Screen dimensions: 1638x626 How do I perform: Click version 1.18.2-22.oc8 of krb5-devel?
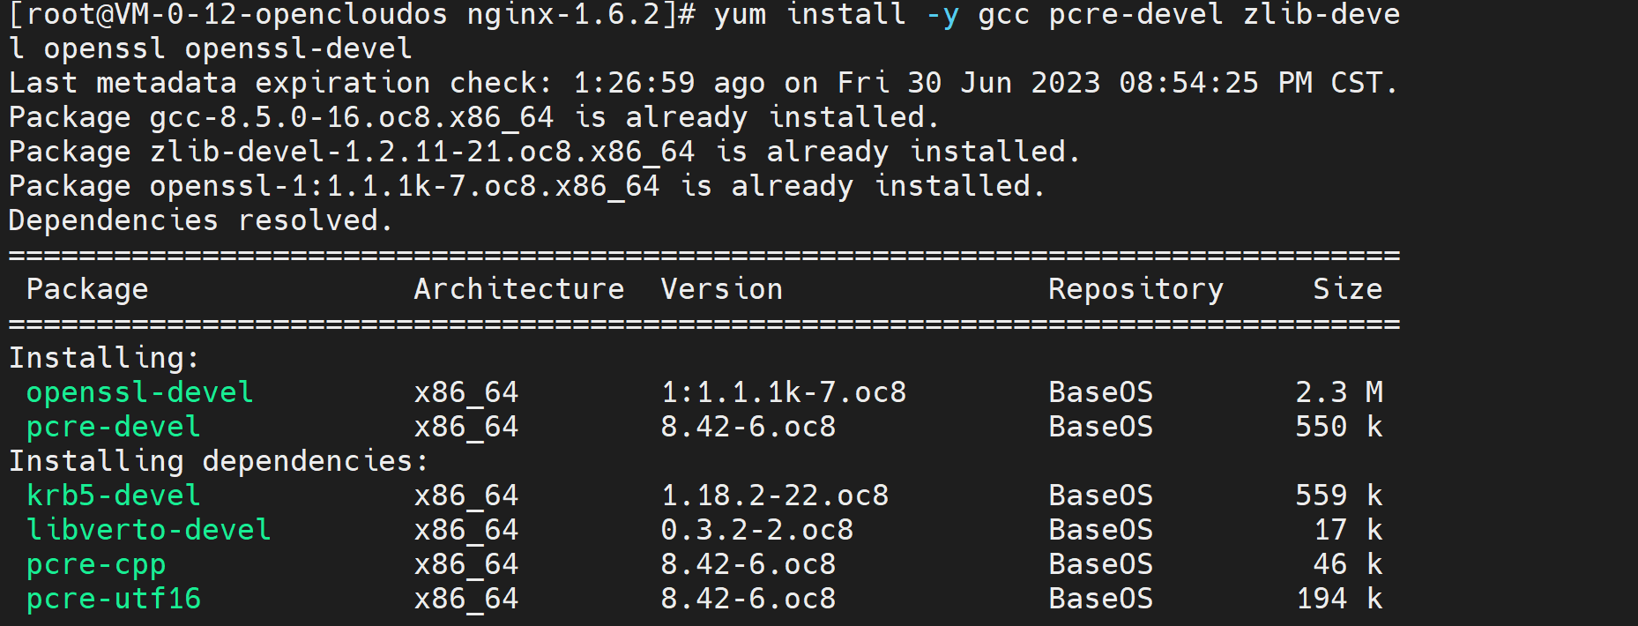click(x=774, y=496)
